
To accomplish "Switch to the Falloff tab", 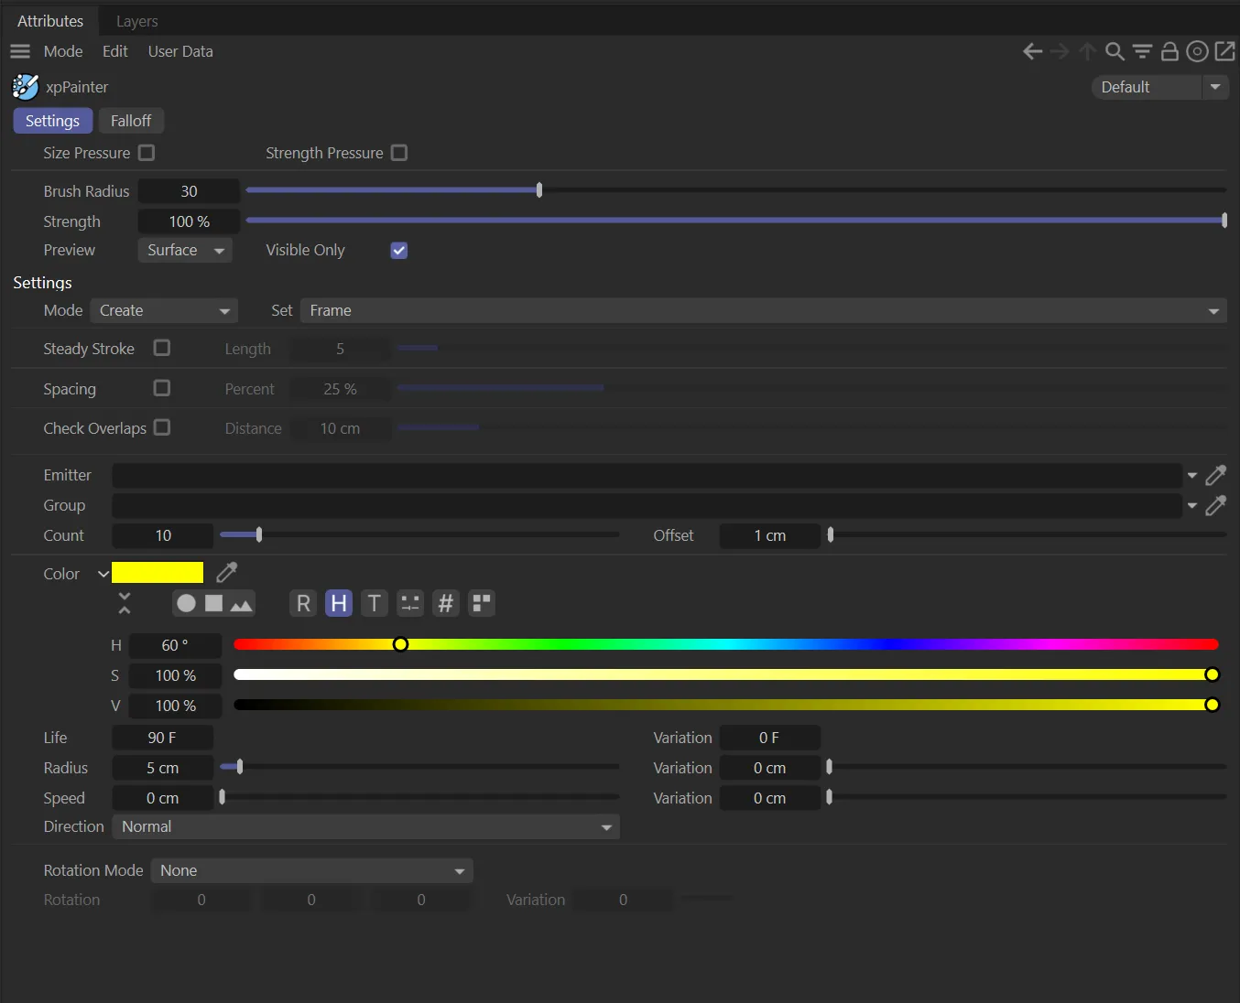I will (x=131, y=121).
